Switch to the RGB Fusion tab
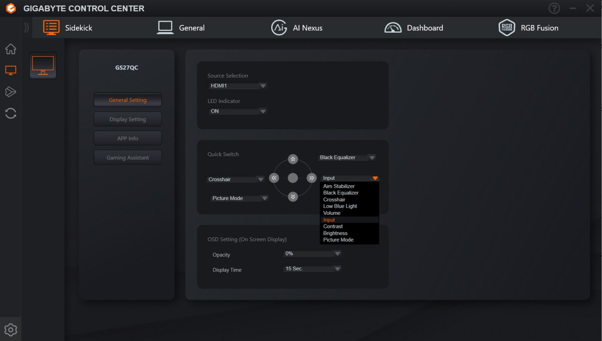602x341 pixels. point(528,28)
